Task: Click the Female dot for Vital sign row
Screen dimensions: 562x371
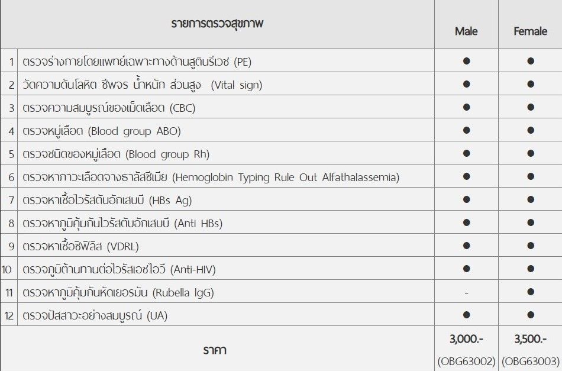Action: click(531, 84)
